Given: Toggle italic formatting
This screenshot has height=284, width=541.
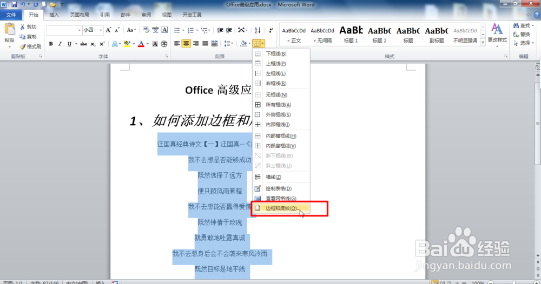Looking at the screenshot, I should pyautogui.click(x=60, y=44).
